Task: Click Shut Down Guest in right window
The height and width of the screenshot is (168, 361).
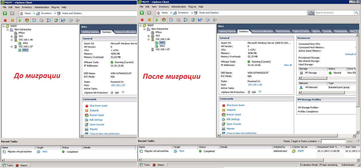Action: click(235, 105)
